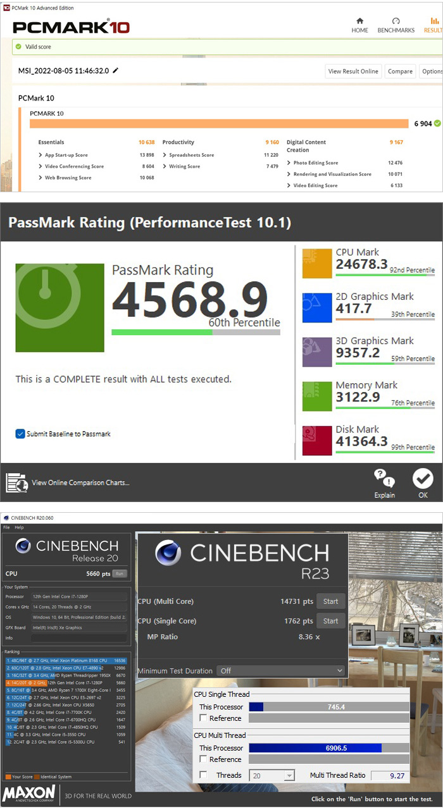Click Run button next to 5660 pts
Screen dimensions: 443x810
tap(120, 574)
